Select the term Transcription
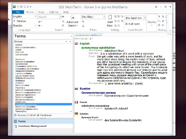This screenshot has height=139, width=186. pyautogui.click(x=21, y=111)
